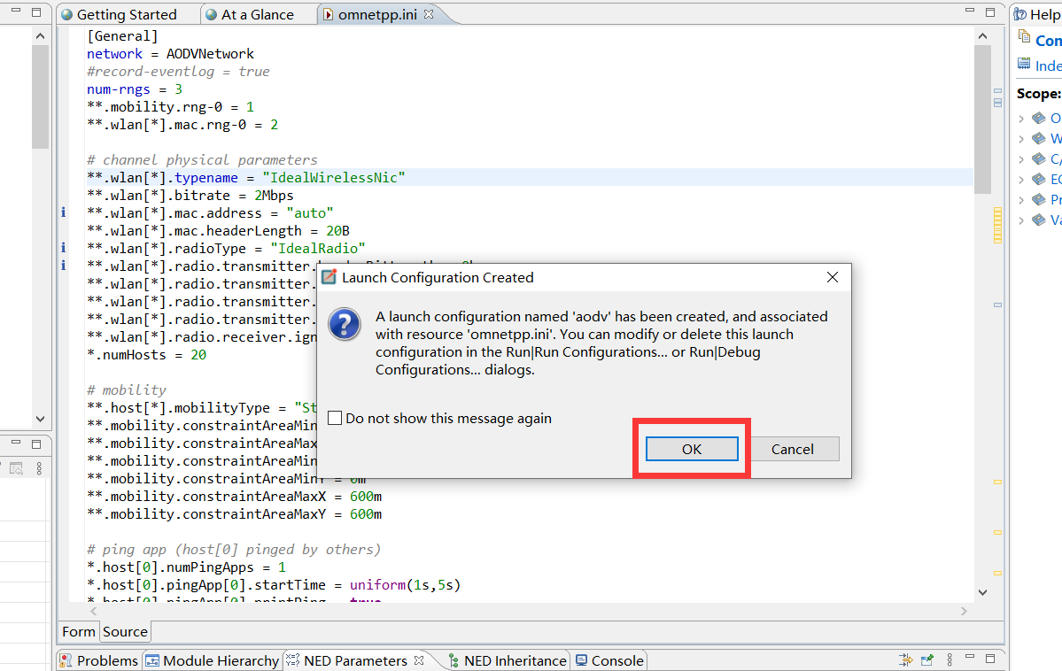Click the third Help scope book icon
The image size is (1062, 671).
coord(1039,158)
